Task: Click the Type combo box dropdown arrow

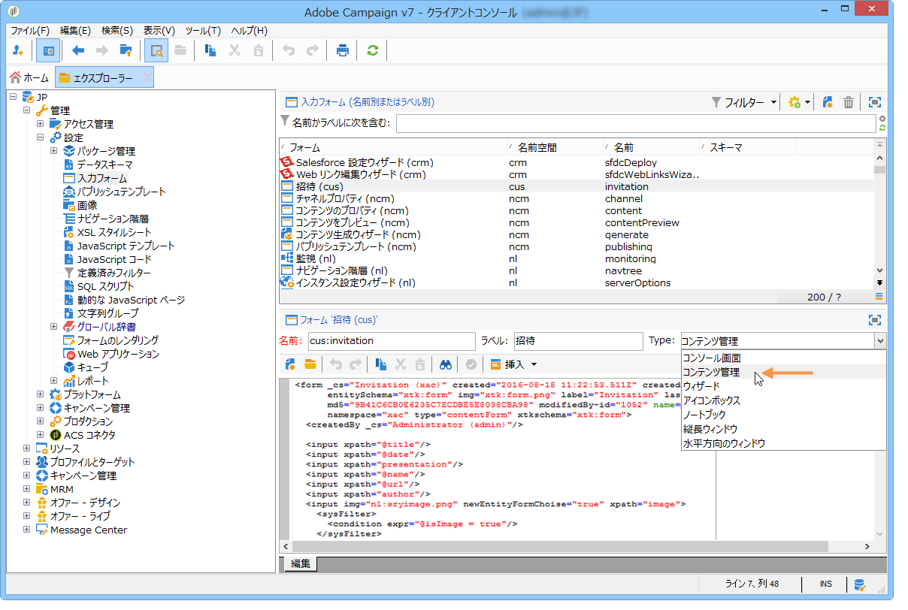Action: point(879,340)
